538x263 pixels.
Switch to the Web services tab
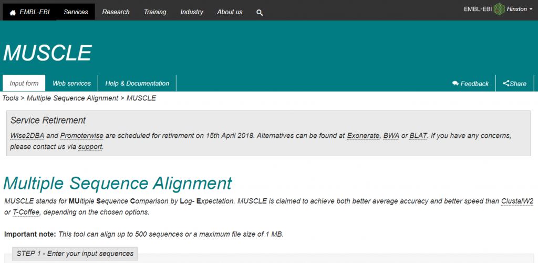[x=71, y=84]
